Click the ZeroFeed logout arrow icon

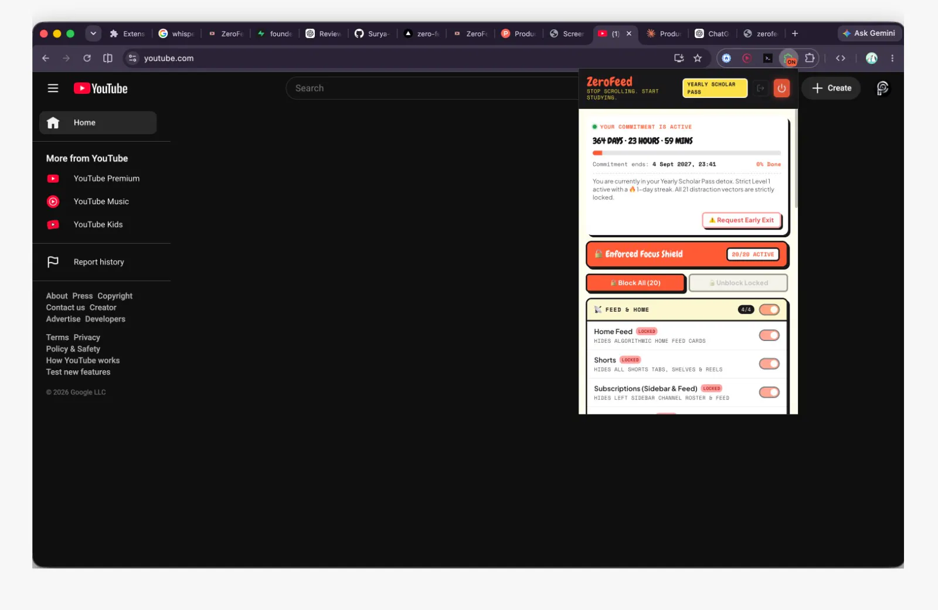760,88
